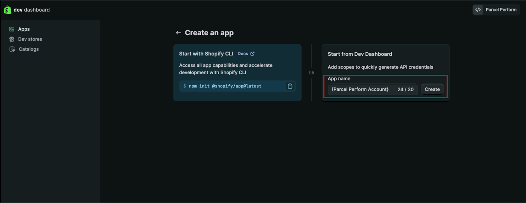
Task: Open the Shopify CLI Docs link
Action: pyautogui.click(x=243, y=54)
